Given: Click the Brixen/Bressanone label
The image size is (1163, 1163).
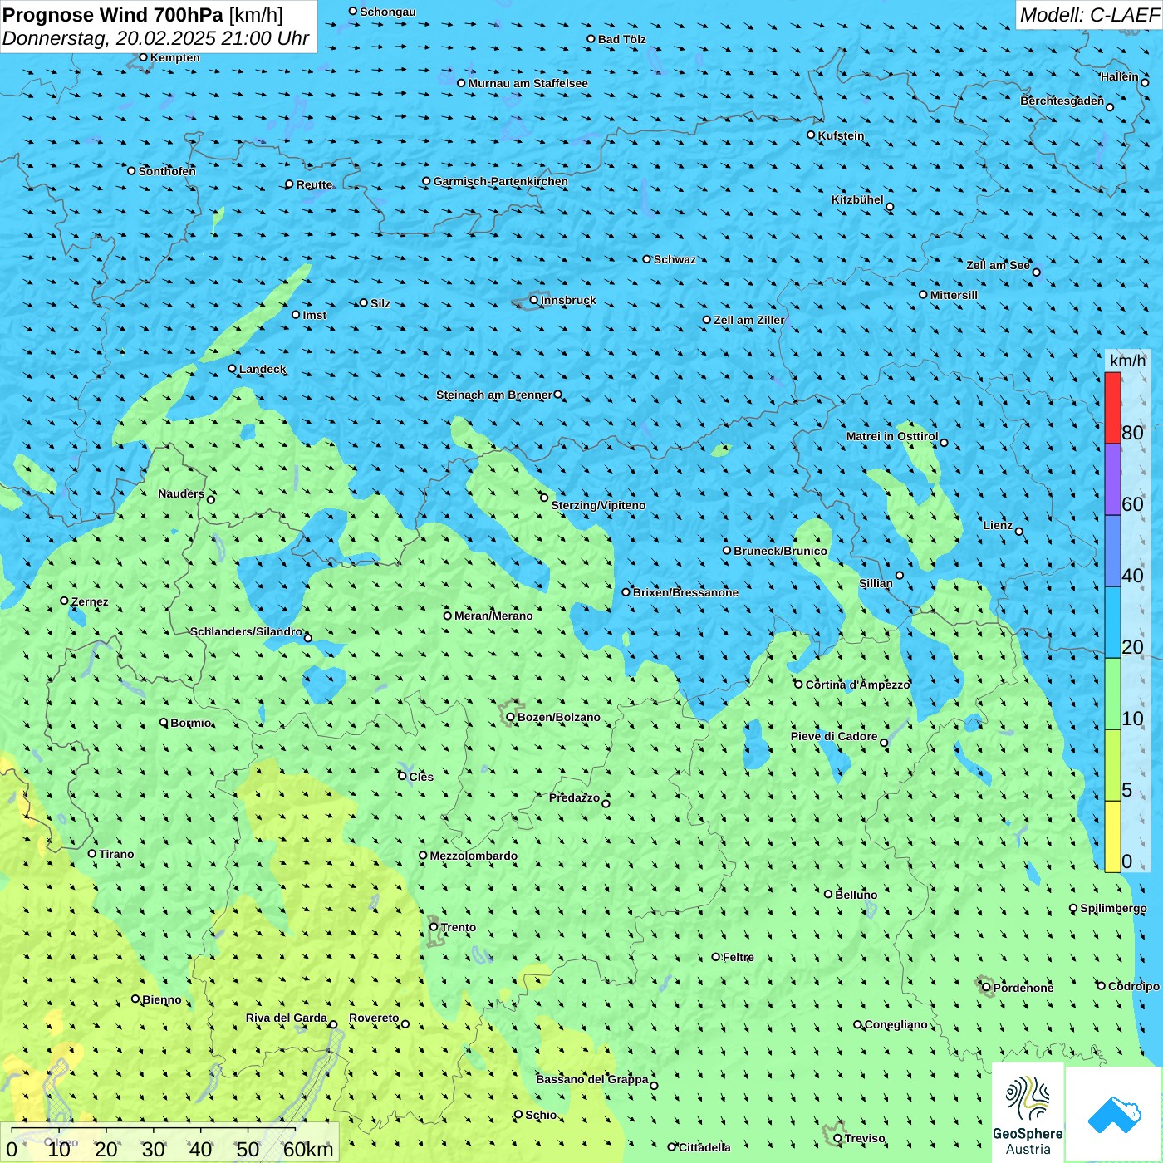Looking at the screenshot, I should [686, 592].
